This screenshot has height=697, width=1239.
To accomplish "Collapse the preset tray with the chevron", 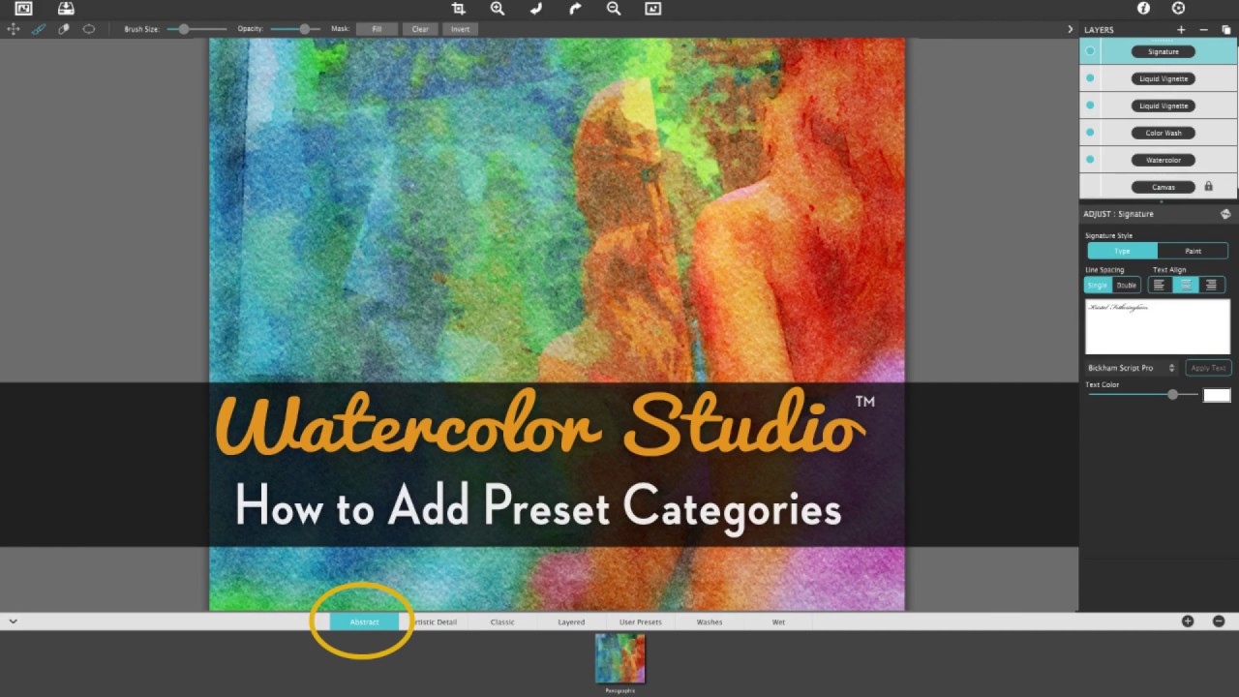I will 13,621.
